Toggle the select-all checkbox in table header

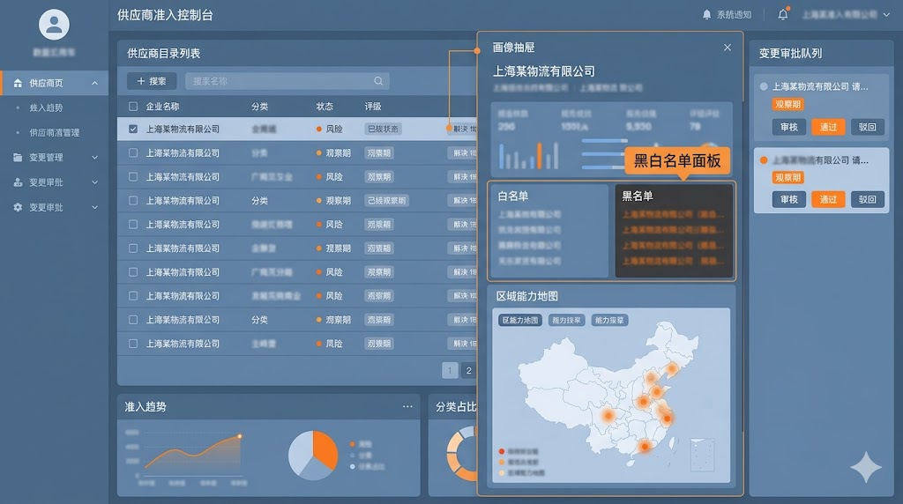click(x=133, y=107)
